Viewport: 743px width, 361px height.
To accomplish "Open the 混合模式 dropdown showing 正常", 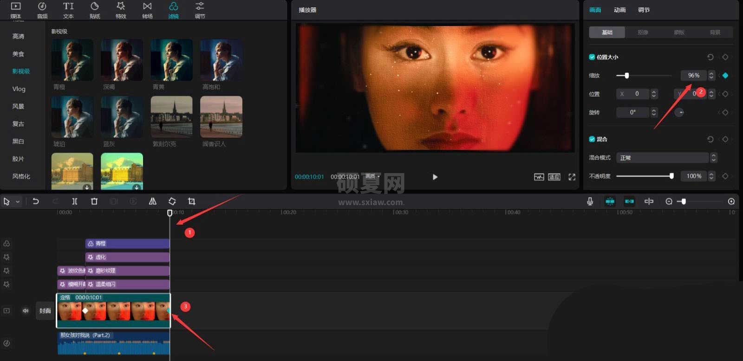I will tap(663, 158).
